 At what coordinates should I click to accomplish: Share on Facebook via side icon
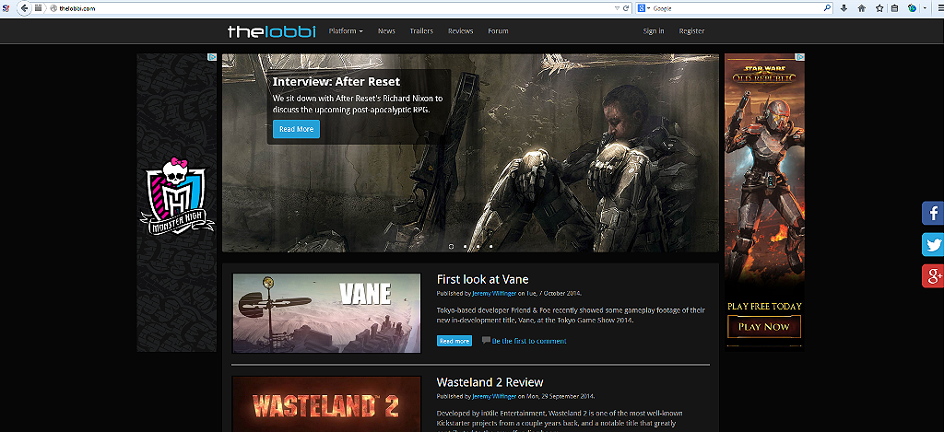click(x=933, y=213)
